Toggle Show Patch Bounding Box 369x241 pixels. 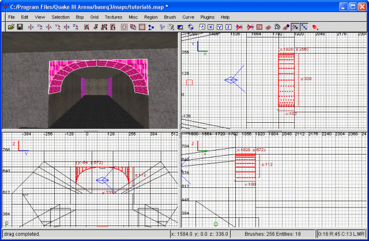tap(259, 27)
